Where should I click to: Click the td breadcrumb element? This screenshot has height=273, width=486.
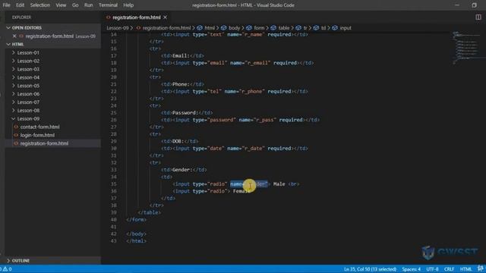tap(323, 28)
